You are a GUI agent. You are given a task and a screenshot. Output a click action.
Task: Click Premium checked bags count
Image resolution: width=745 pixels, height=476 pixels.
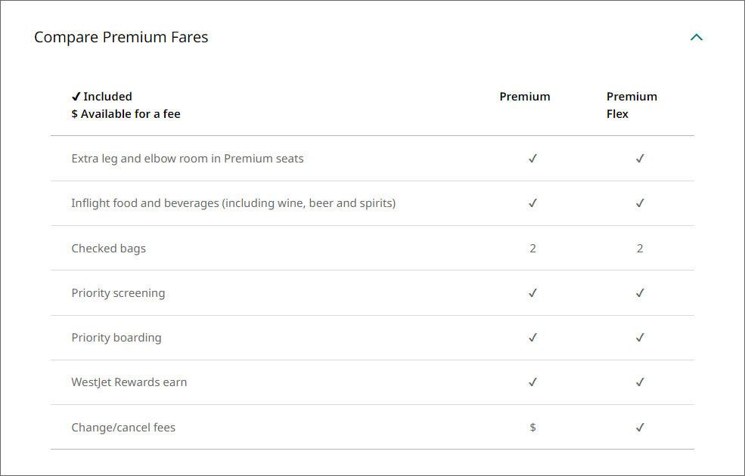click(x=532, y=249)
